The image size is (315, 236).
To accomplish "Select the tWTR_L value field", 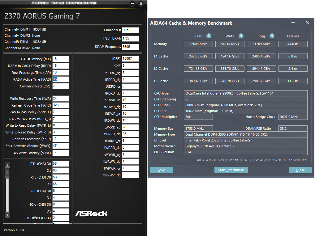I will click(x=61, y=125).
